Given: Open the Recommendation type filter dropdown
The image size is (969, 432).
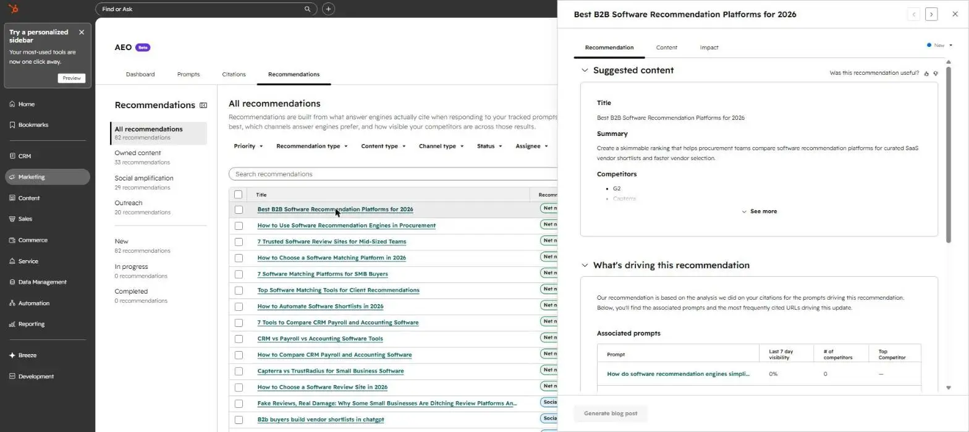Looking at the screenshot, I should tap(312, 146).
